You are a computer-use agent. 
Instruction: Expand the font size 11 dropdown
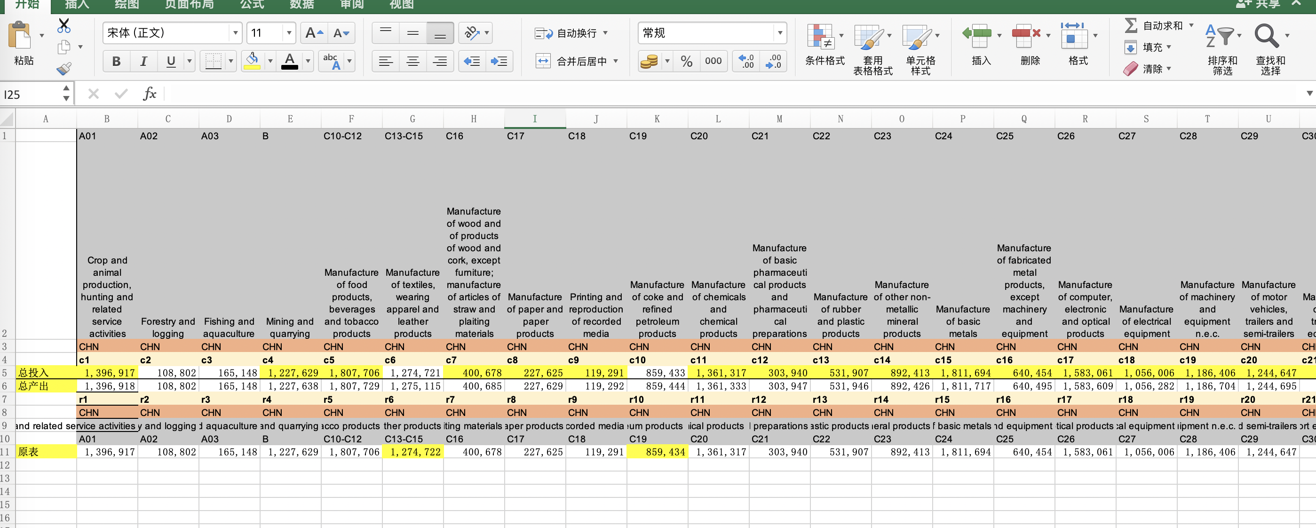[289, 33]
